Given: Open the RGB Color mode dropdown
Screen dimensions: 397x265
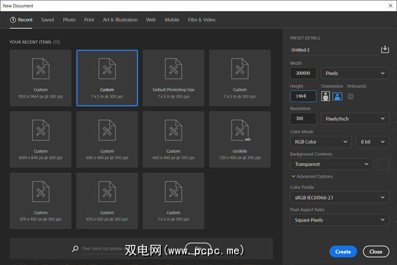Looking at the screenshot, I should [321, 142].
